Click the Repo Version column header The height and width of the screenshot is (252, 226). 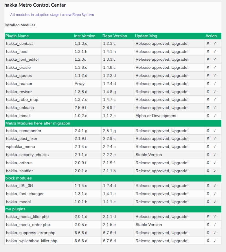tap(115, 36)
